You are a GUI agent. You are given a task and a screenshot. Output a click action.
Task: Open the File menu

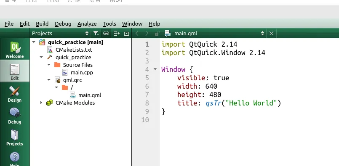[x=9, y=24]
